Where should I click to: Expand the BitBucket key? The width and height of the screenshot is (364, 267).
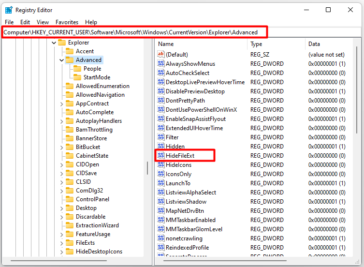pyautogui.click(x=61, y=148)
